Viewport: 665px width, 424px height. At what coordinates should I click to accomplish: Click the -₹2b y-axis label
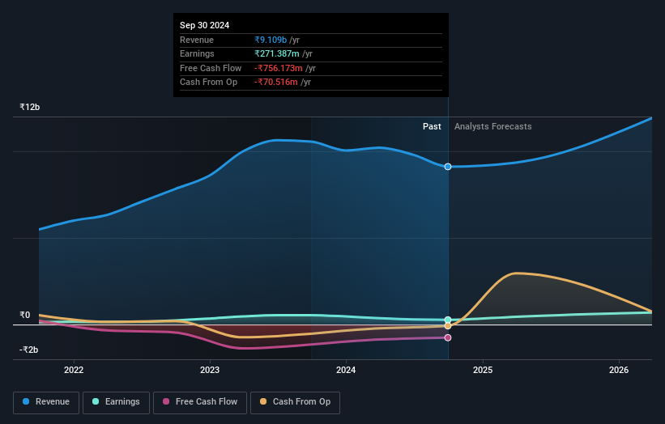click(29, 350)
